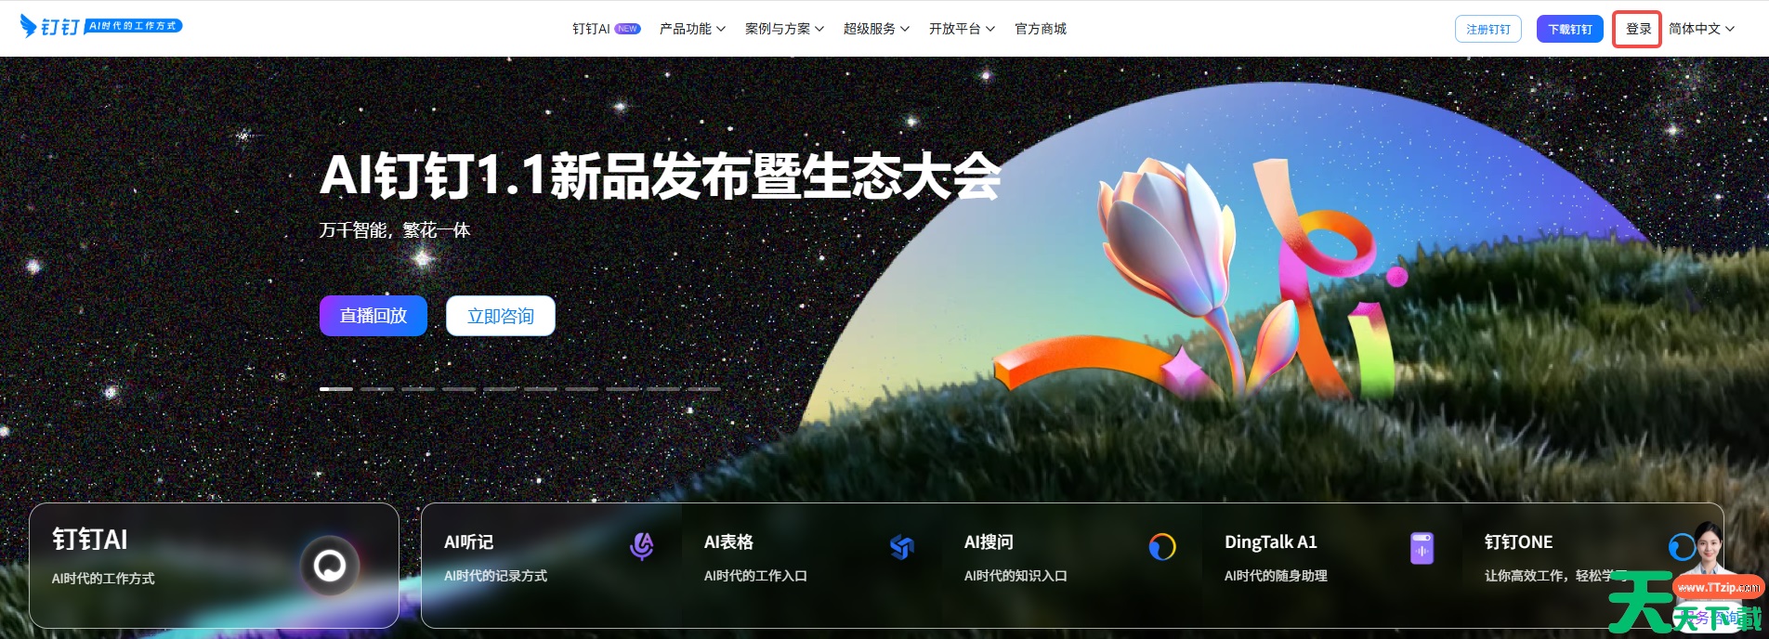Click the 登录 link
The height and width of the screenshot is (639, 1769).
pos(1638,29)
